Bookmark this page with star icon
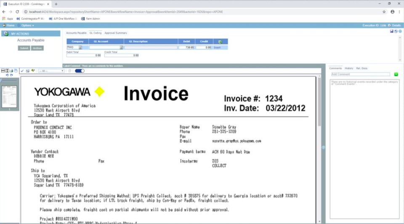 click(x=384, y=12)
